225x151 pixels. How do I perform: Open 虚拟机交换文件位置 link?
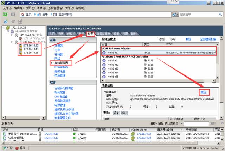click(x=66, y=114)
